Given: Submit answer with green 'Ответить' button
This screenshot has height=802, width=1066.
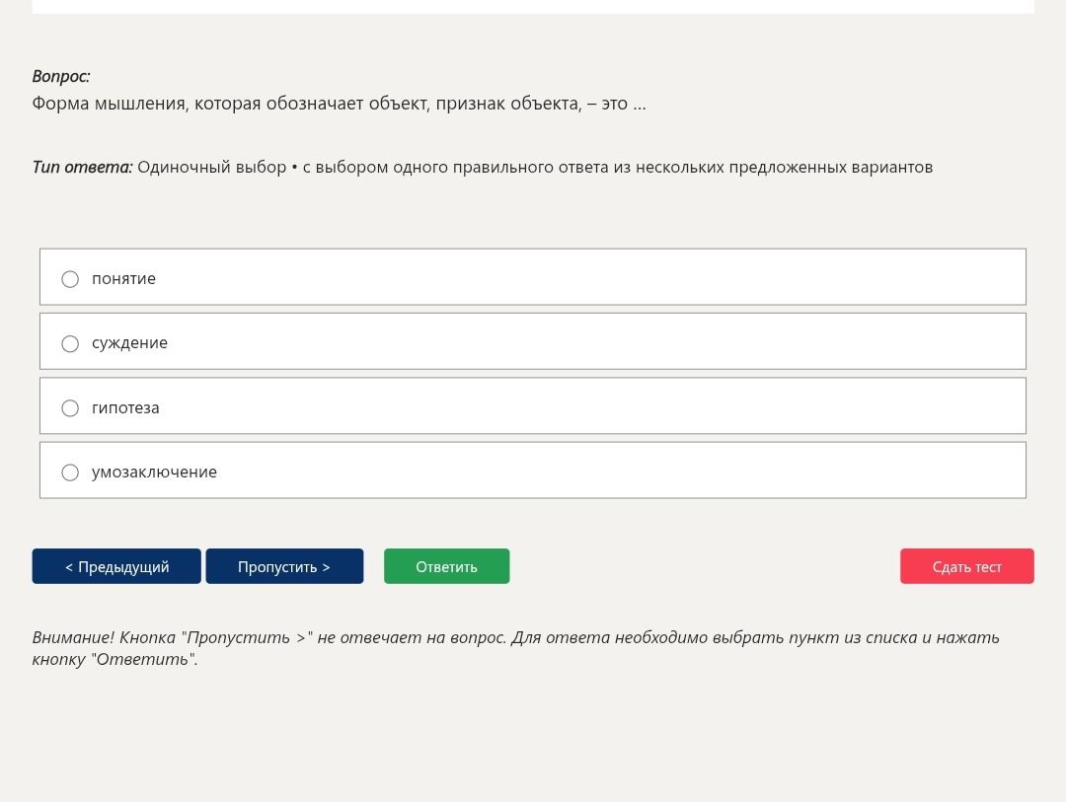Looking at the screenshot, I should 447,566.
